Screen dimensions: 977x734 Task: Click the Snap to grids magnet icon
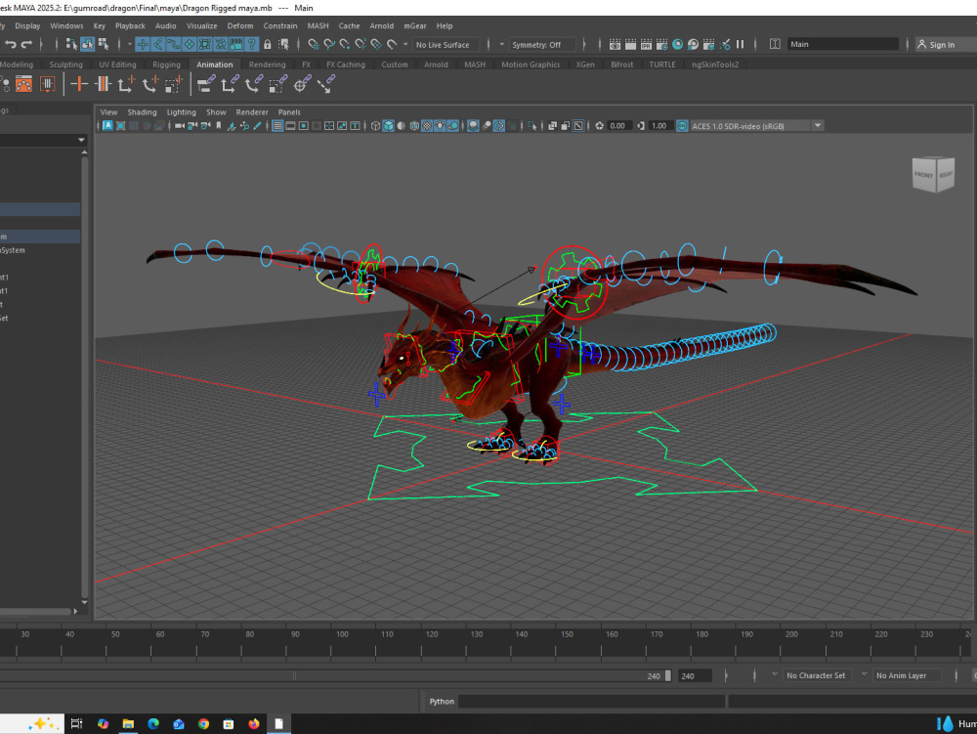[314, 44]
